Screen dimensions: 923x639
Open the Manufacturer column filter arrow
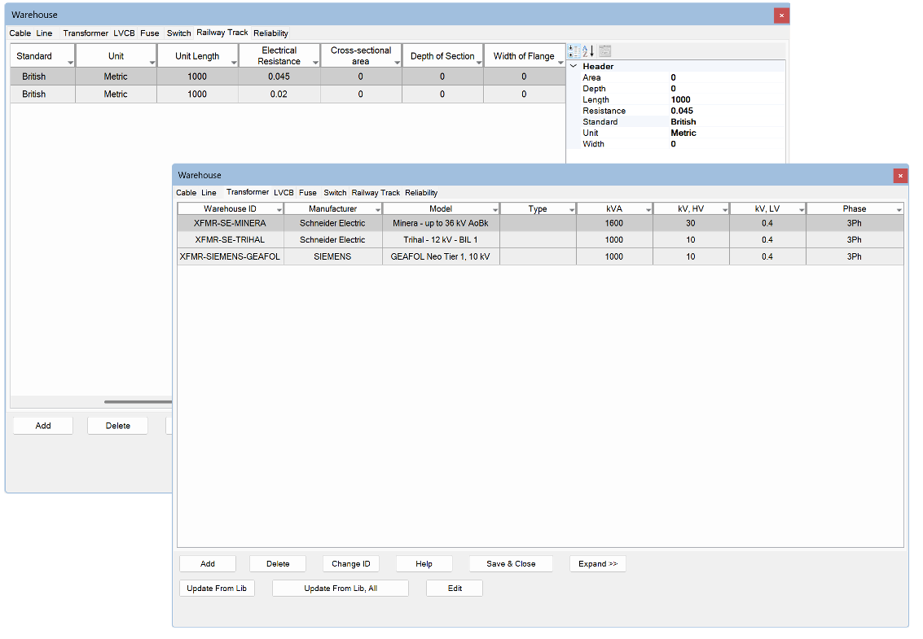(x=377, y=210)
